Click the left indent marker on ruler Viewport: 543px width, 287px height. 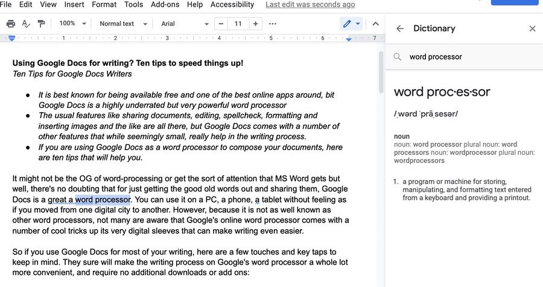12,39
